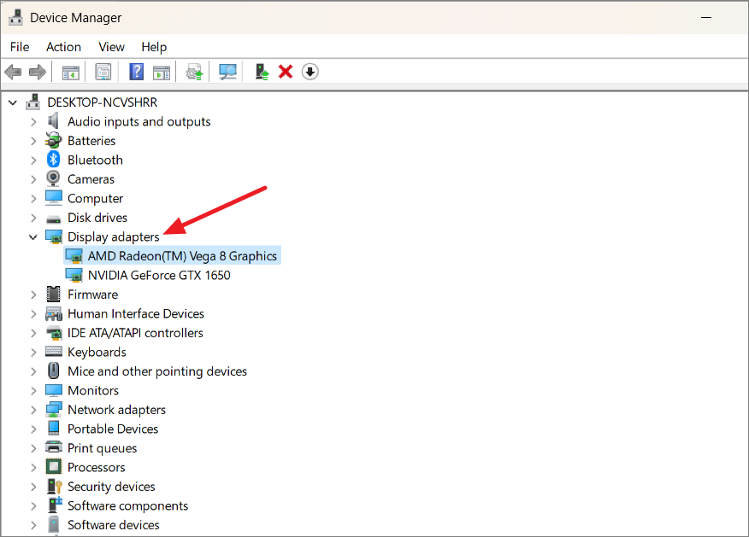749x537 pixels.
Task: Minimize the Device Manager window
Action: (706, 18)
